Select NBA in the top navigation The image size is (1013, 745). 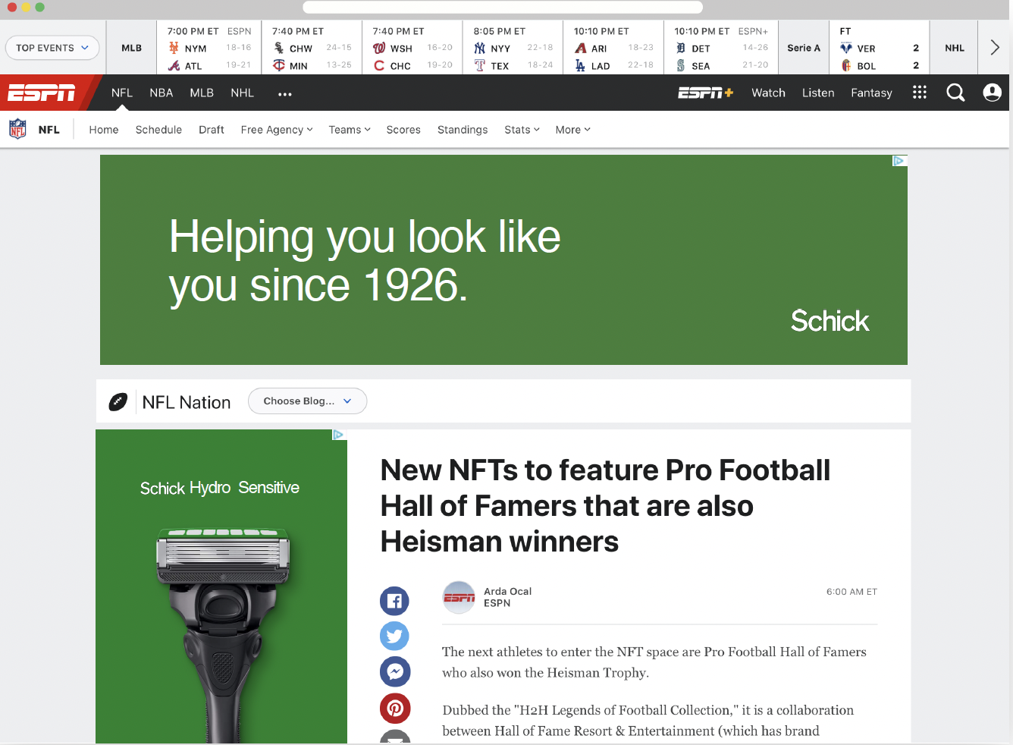161,93
